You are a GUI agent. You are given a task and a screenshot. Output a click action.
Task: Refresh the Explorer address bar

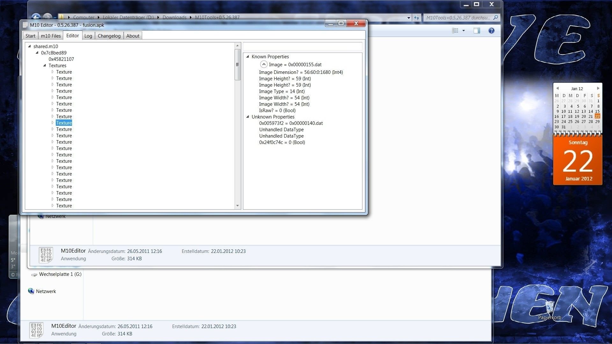pyautogui.click(x=417, y=18)
